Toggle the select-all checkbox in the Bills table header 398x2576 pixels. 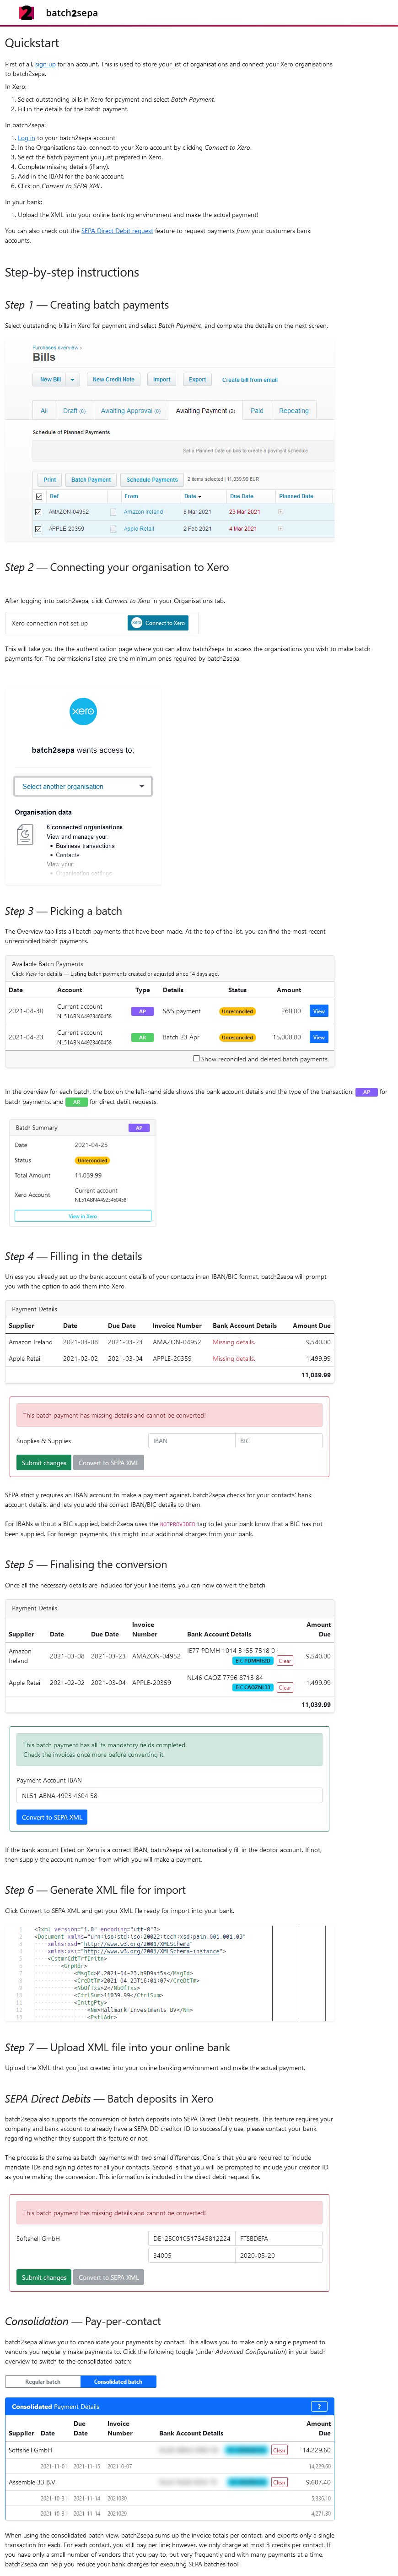pyautogui.click(x=39, y=496)
